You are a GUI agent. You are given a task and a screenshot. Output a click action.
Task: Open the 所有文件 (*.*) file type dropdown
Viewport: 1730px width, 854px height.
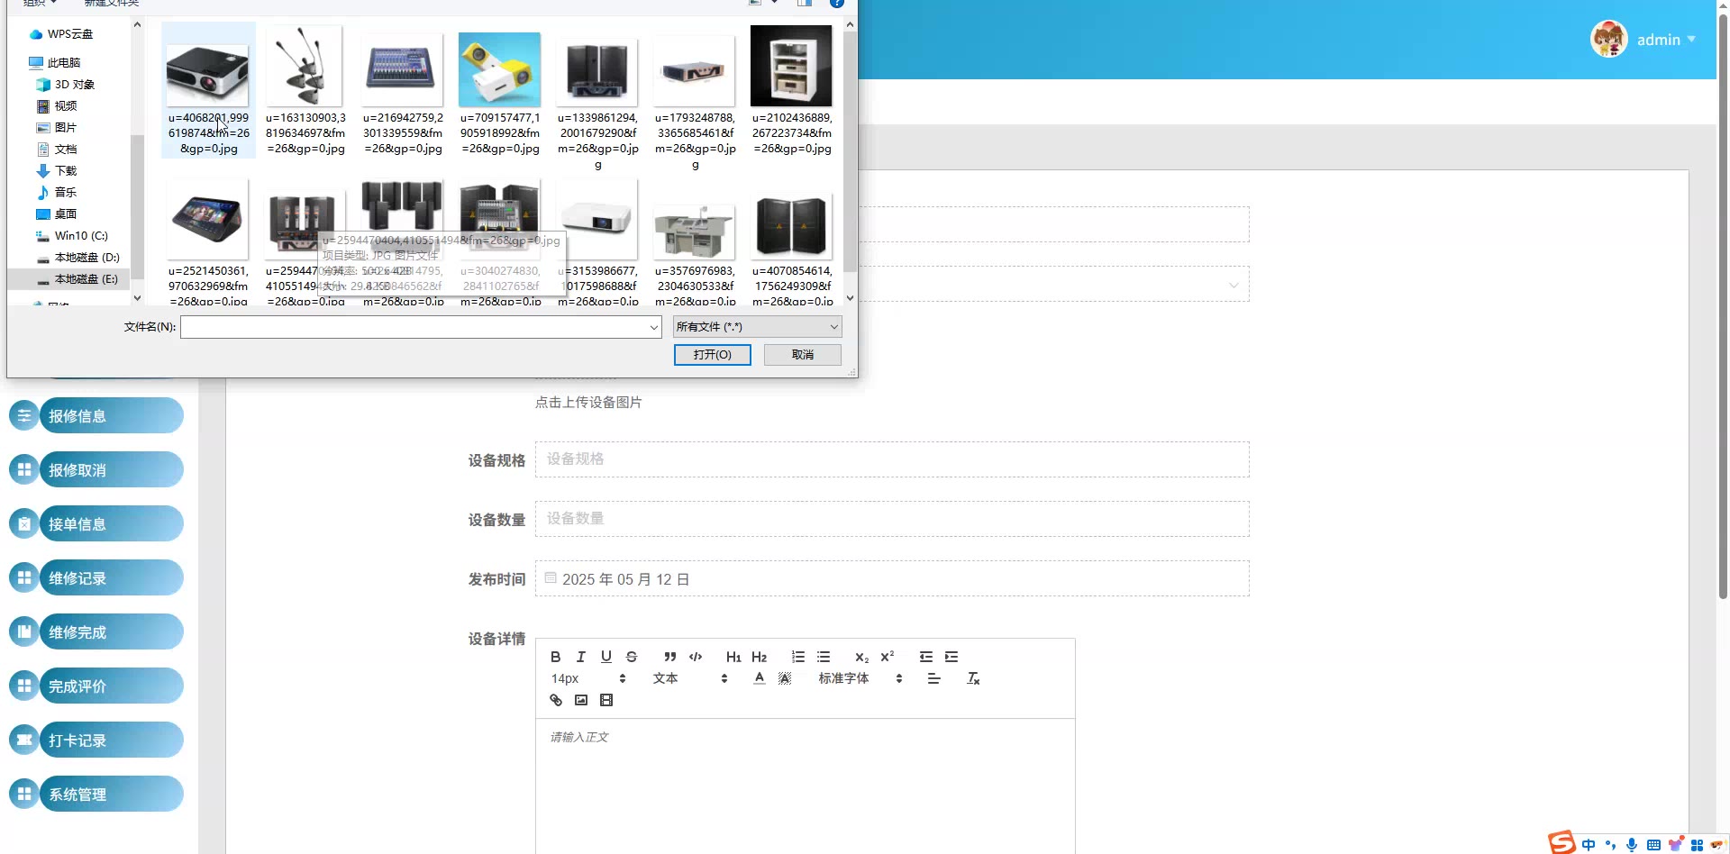click(x=758, y=327)
